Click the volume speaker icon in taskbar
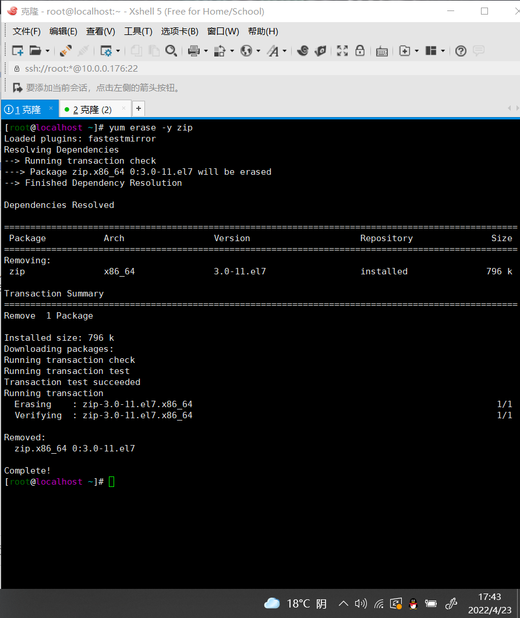Image resolution: width=520 pixels, height=618 pixels. (360, 603)
